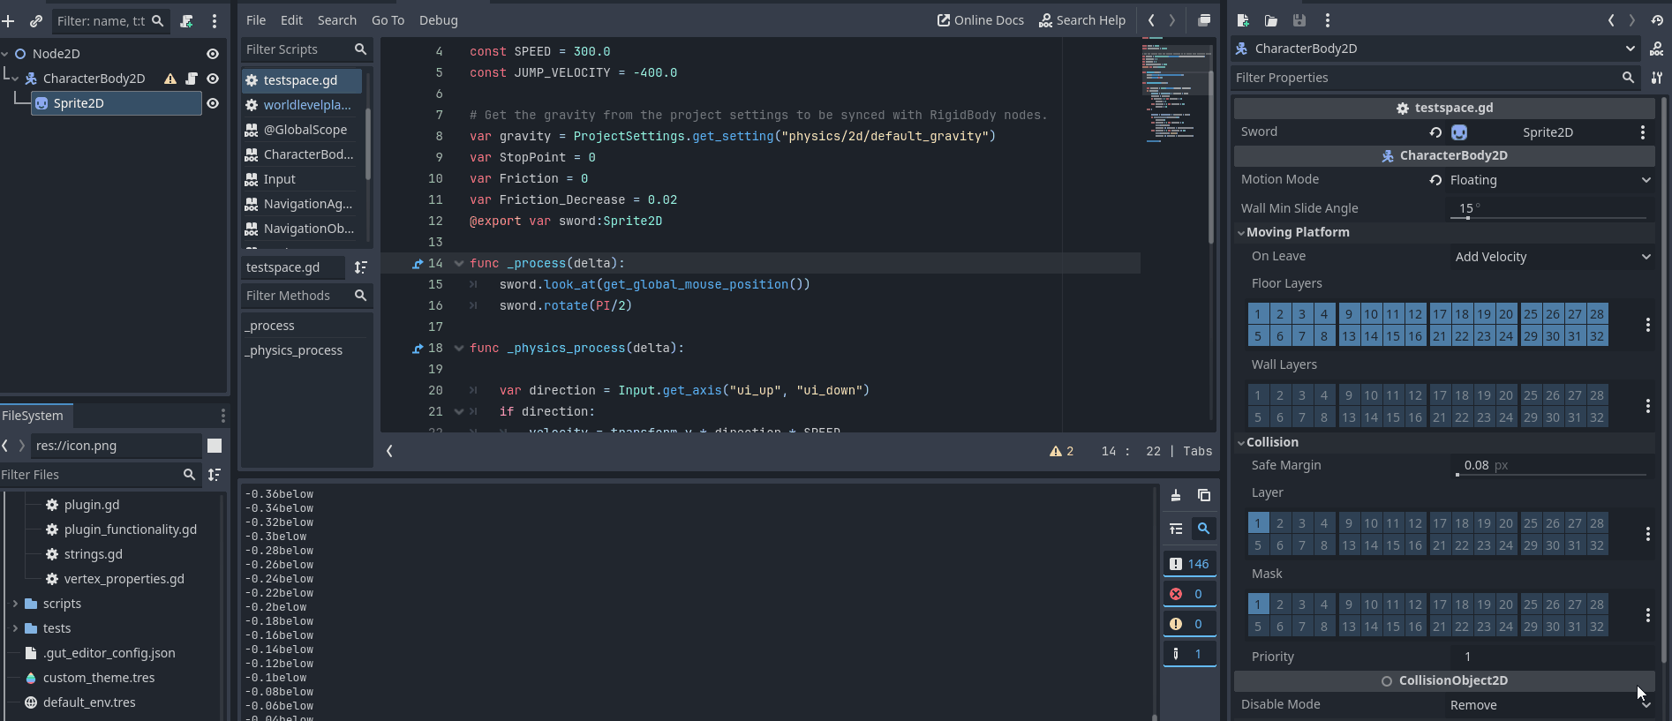Adjust the Safe Margin slider
The image size is (1672, 721).
pos(1550,475)
